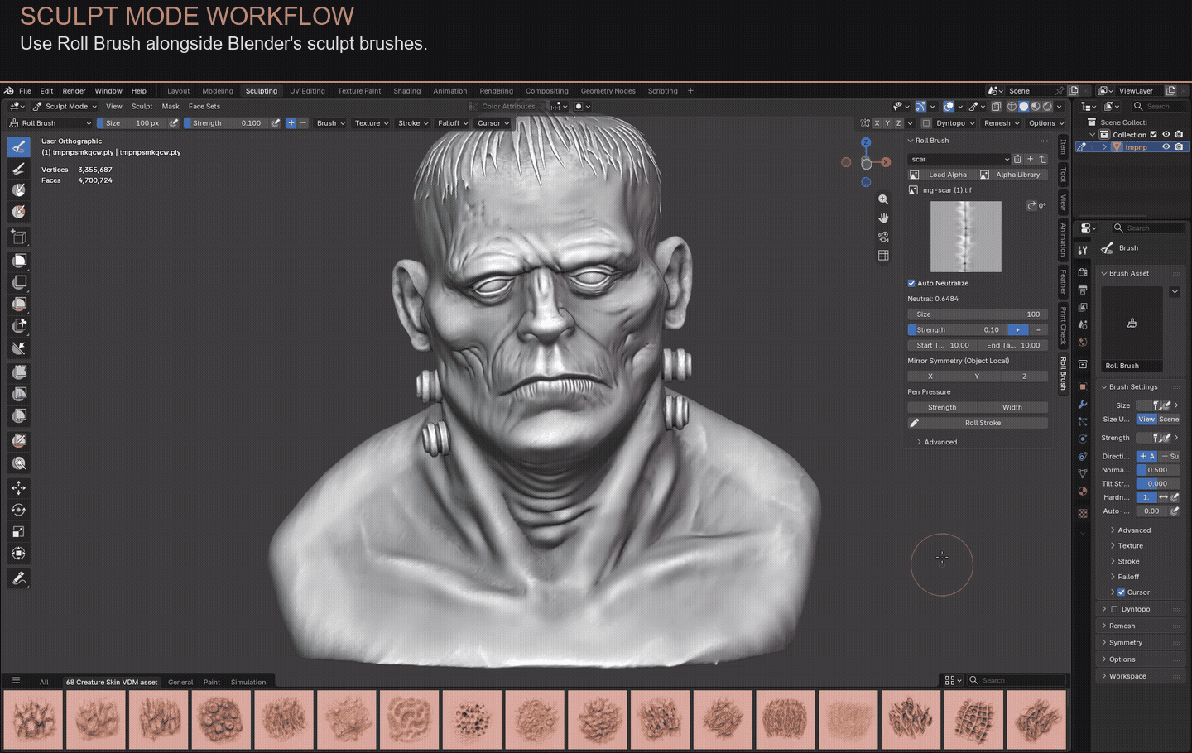Select the Transform tool in left toolbar
Screen dimensions: 1192x753
click(19, 553)
